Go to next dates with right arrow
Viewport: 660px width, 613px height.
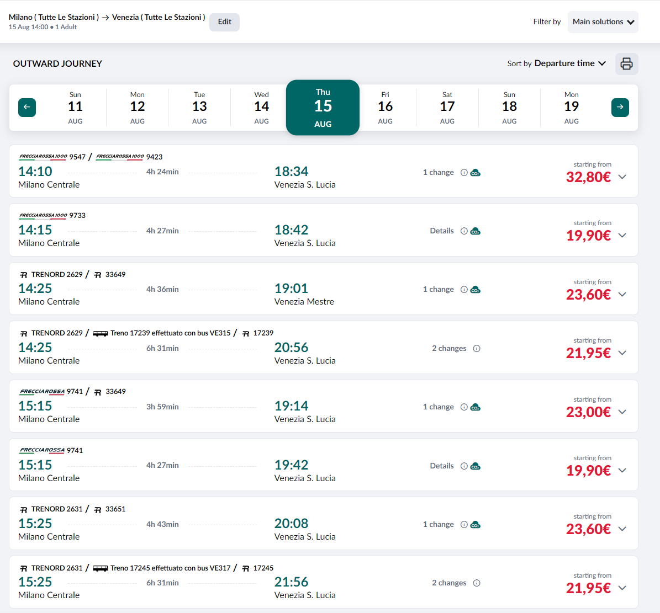tap(620, 107)
